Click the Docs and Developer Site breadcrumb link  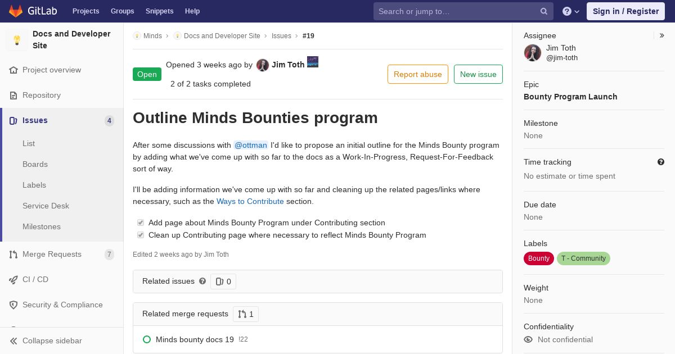pos(222,36)
